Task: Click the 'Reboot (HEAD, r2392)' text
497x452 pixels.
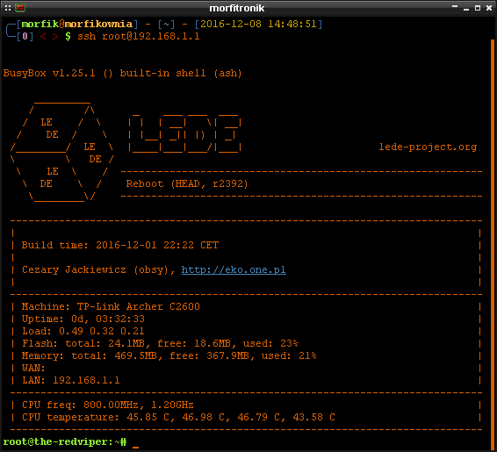Action: pyautogui.click(x=187, y=183)
